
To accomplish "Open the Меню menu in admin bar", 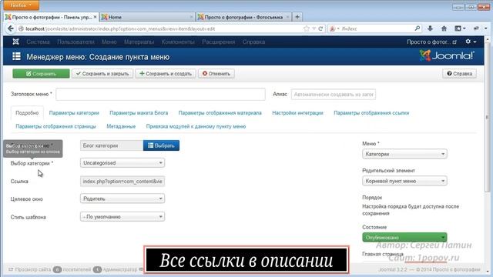I will [109, 42].
